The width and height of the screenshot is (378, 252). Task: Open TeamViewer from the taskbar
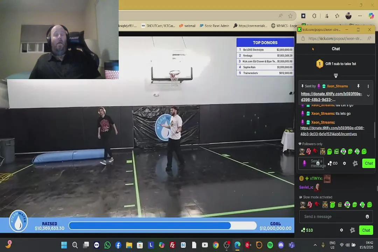tap(97, 245)
